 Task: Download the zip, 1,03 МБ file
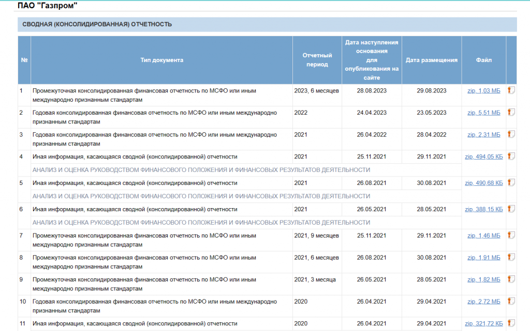(x=483, y=91)
